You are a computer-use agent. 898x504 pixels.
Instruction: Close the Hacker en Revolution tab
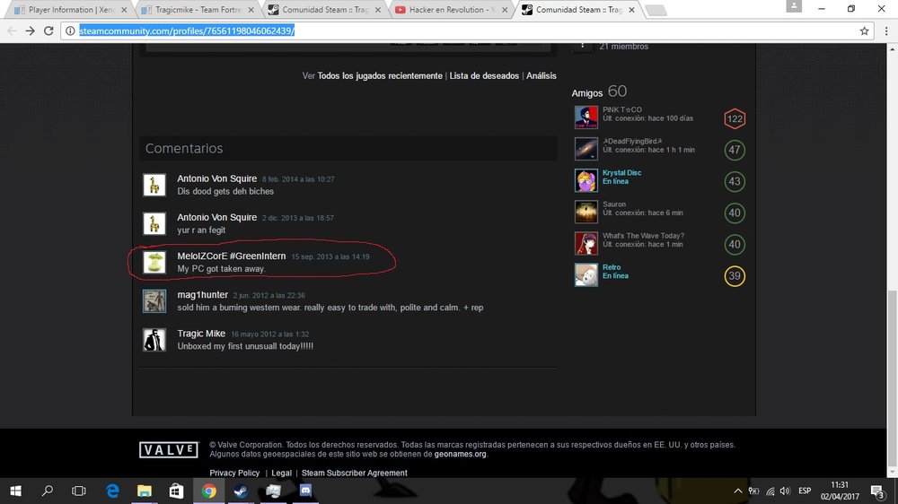(505, 10)
